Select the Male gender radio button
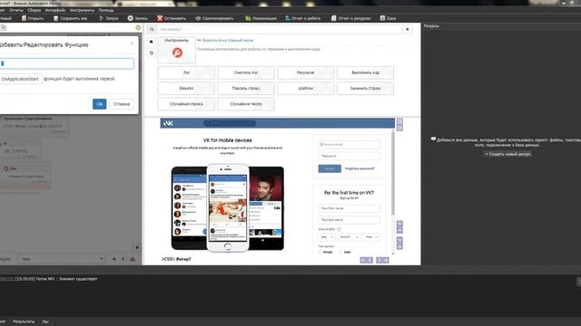The width and height of the screenshot is (581, 326). (x=340, y=252)
